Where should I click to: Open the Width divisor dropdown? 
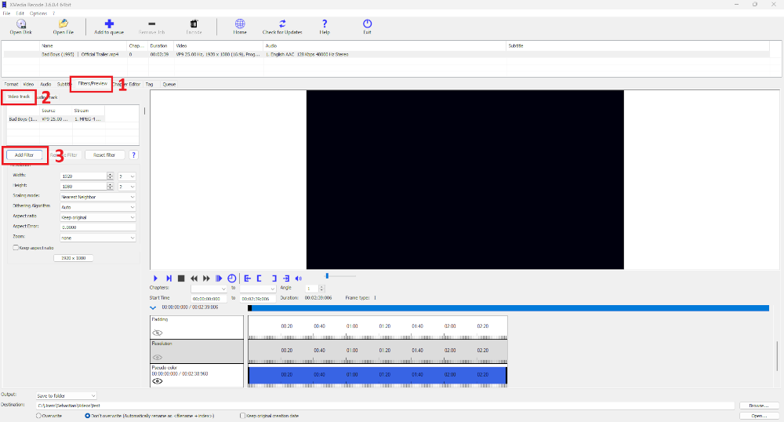(127, 176)
